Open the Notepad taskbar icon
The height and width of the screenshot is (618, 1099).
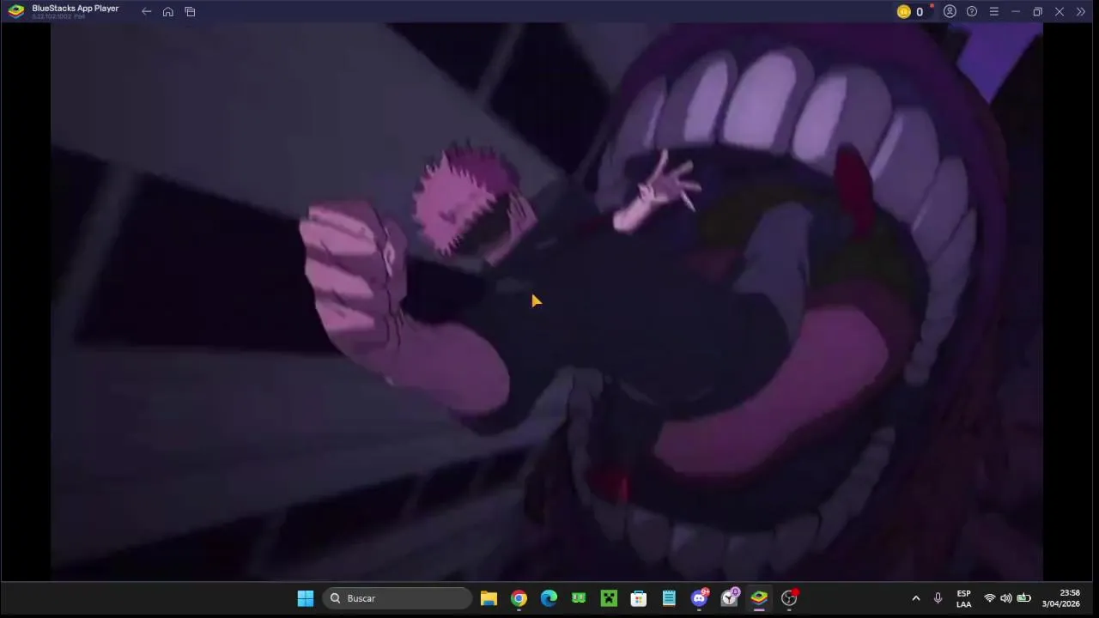669,598
